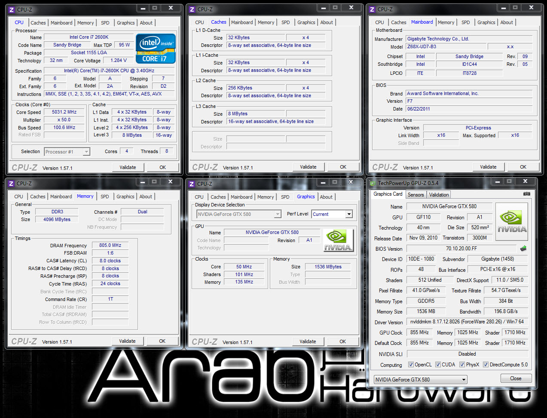Click the BIOS date 06/22/2011
Screen dimensions: 547x418
tap(469, 109)
